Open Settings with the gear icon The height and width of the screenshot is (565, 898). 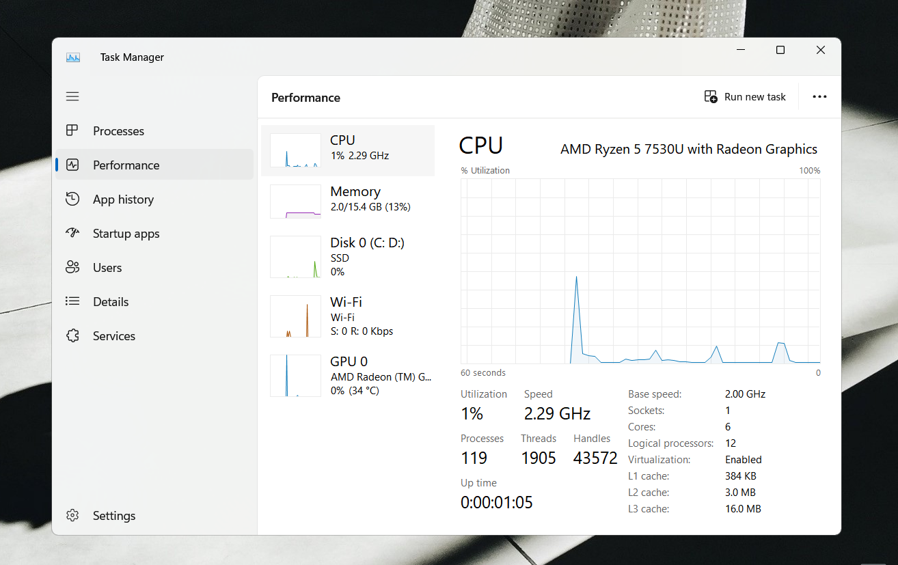[72, 515]
